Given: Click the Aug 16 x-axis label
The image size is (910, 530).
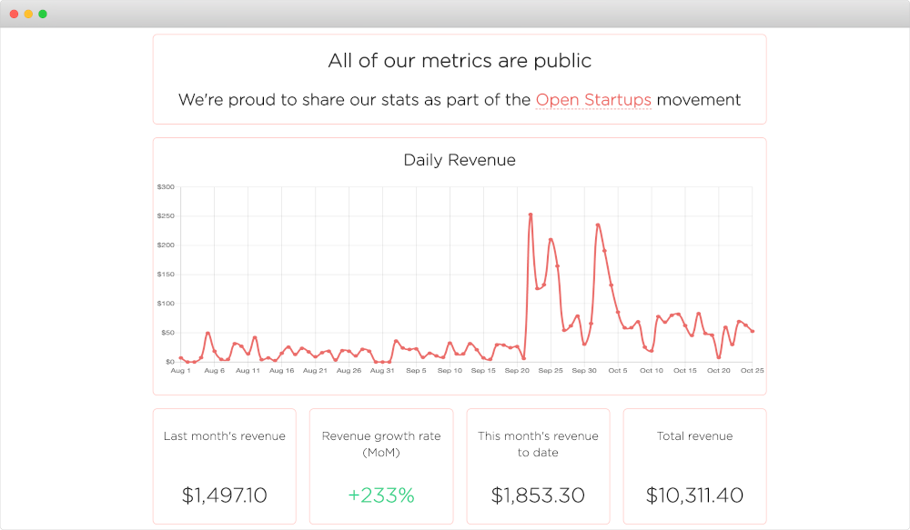Looking at the screenshot, I should point(281,371).
